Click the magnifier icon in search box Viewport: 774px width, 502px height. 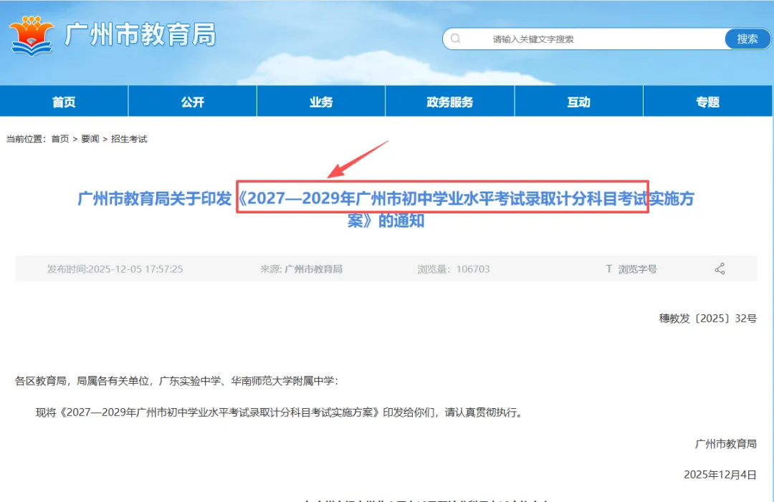[x=456, y=39]
